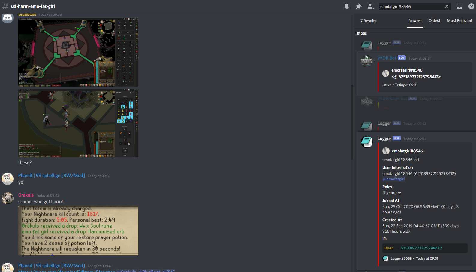Open Nightmare kill count chat image
The width and height of the screenshot is (476, 272).
click(x=78, y=231)
